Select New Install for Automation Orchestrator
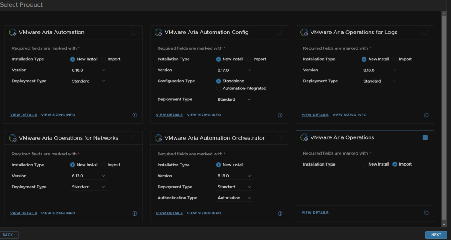This screenshot has height=240, width=451. point(218,165)
